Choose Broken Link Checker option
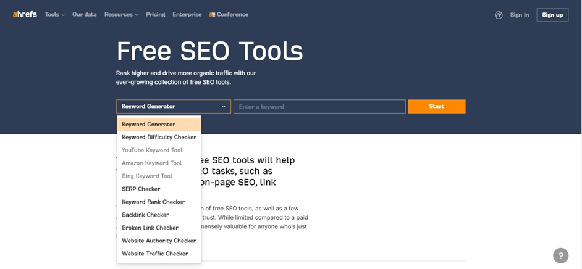This screenshot has height=269, width=582. pyautogui.click(x=150, y=228)
